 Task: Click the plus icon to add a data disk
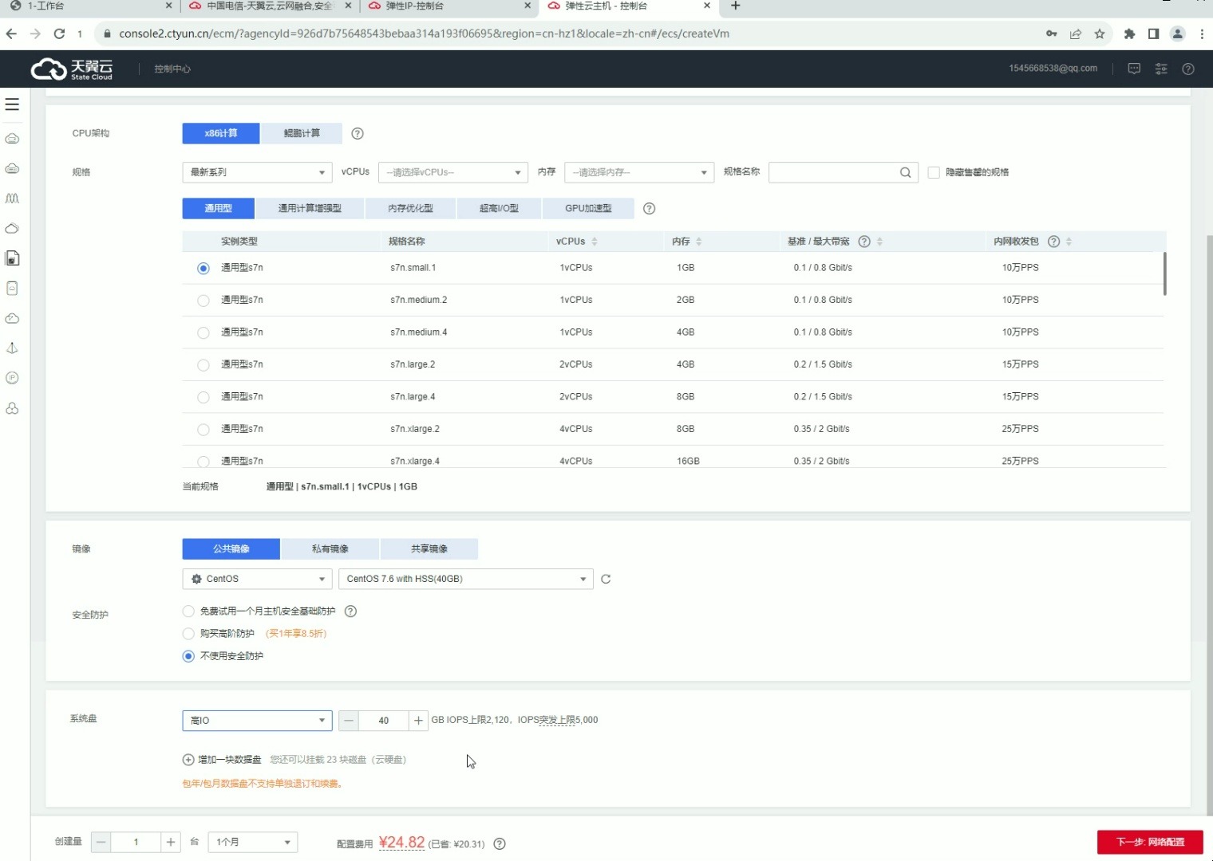(x=188, y=760)
